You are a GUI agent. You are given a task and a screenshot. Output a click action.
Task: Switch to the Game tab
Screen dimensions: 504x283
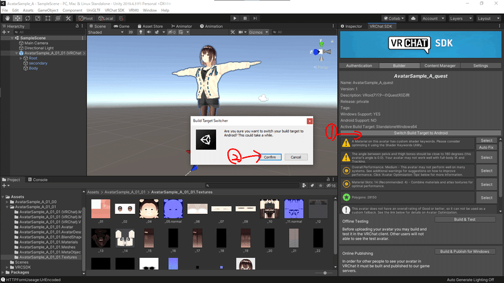tap(122, 26)
